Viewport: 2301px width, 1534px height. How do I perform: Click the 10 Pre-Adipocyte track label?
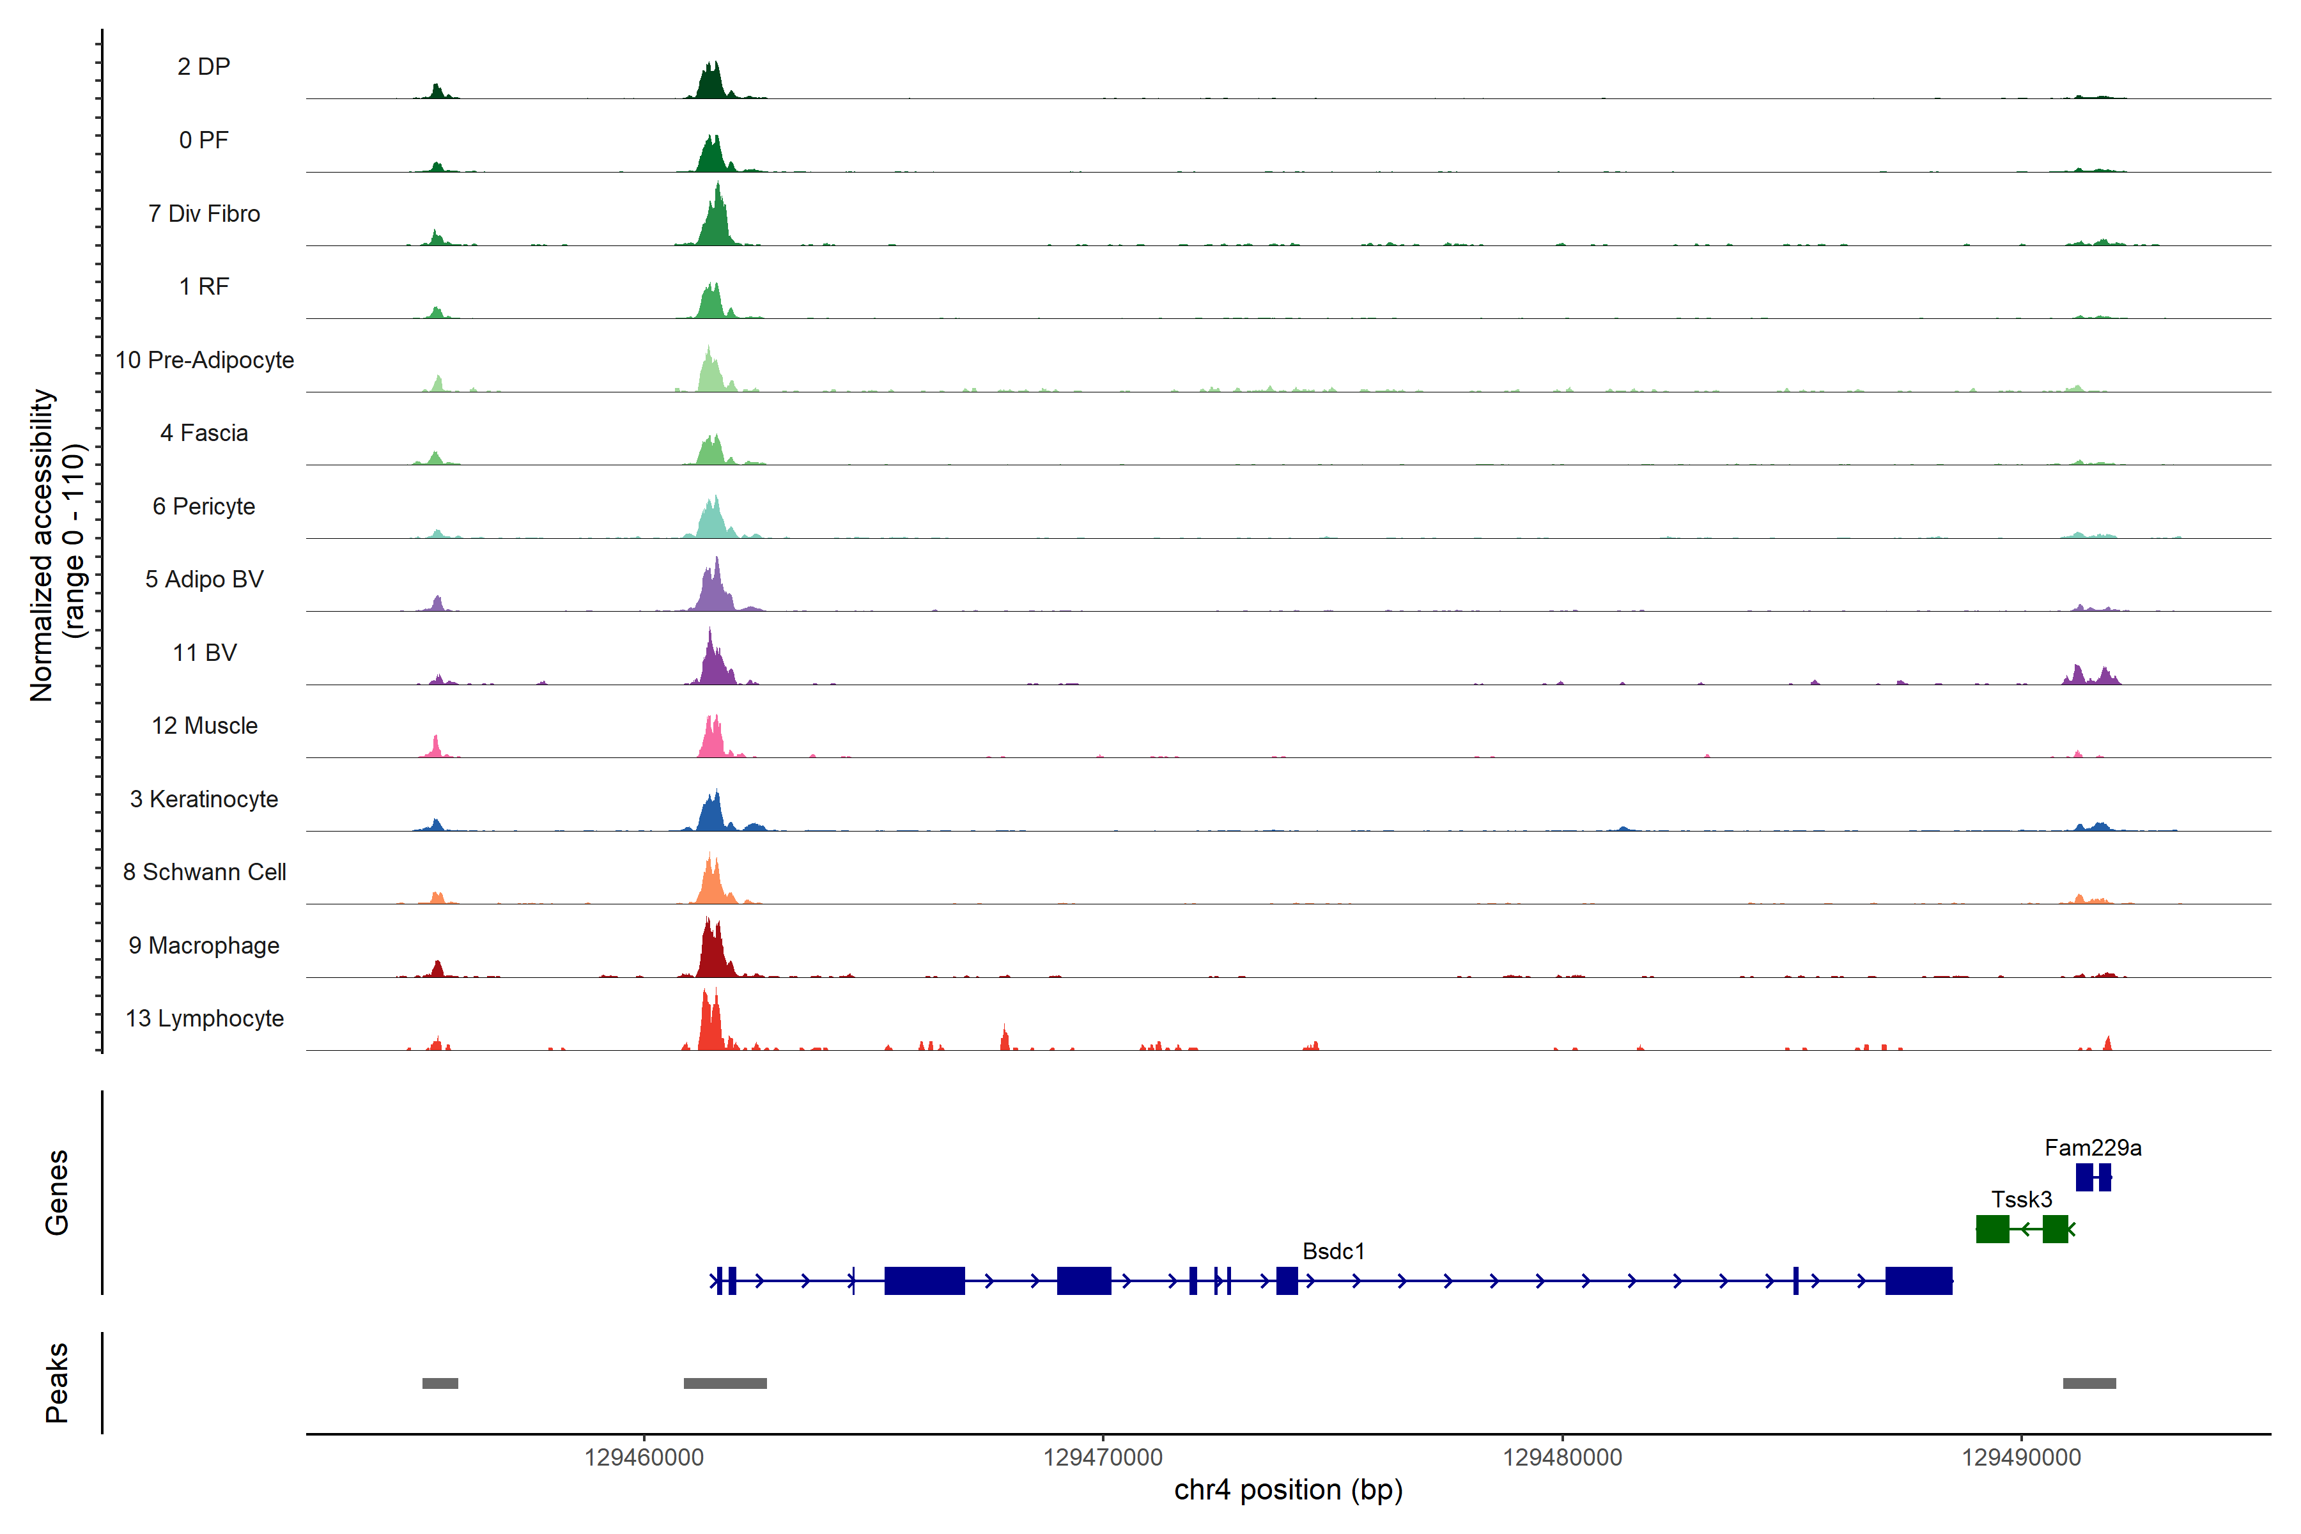pyautogui.click(x=205, y=360)
